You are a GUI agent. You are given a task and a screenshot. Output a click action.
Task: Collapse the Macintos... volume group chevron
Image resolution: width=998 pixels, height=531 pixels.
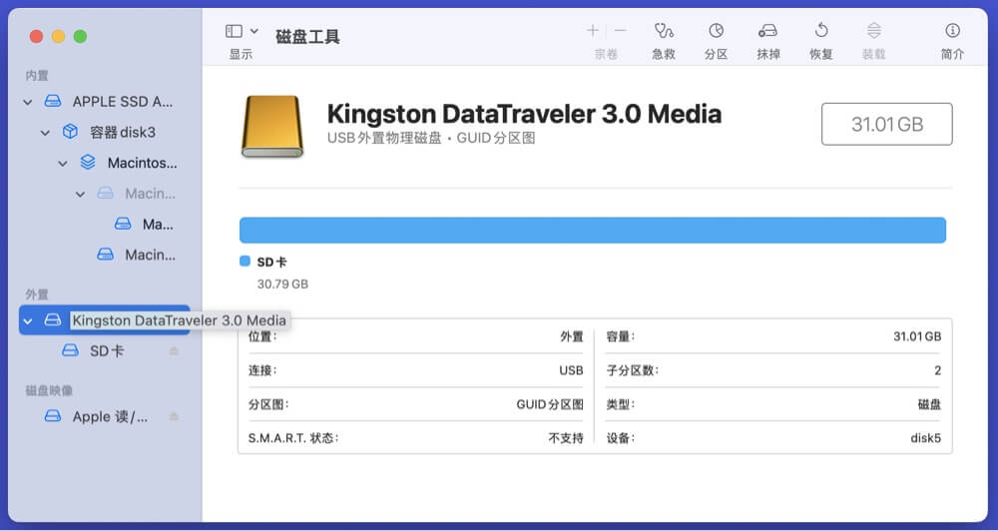coord(62,164)
